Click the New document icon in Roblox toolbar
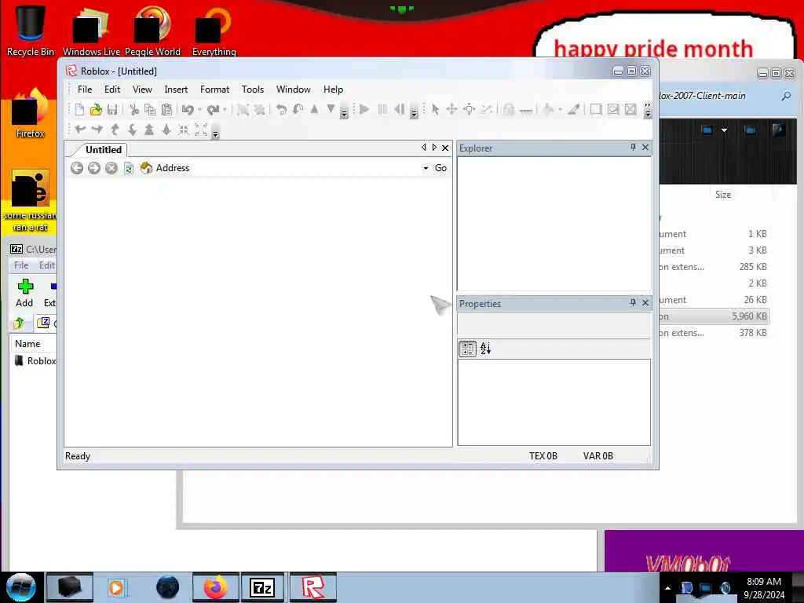The width and height of the screenshot is (804, 603). (79, 109)
